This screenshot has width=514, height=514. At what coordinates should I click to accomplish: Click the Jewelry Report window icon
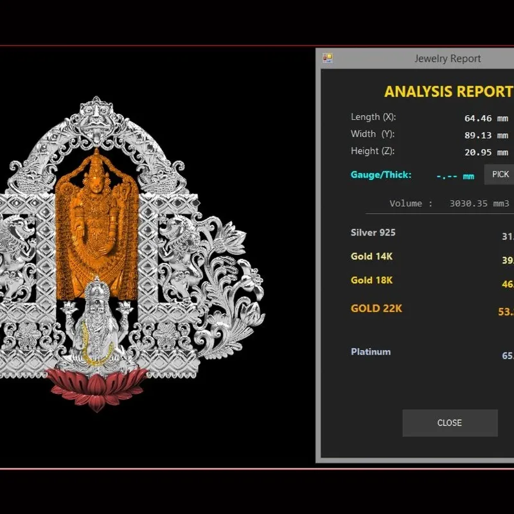point(328,58)
